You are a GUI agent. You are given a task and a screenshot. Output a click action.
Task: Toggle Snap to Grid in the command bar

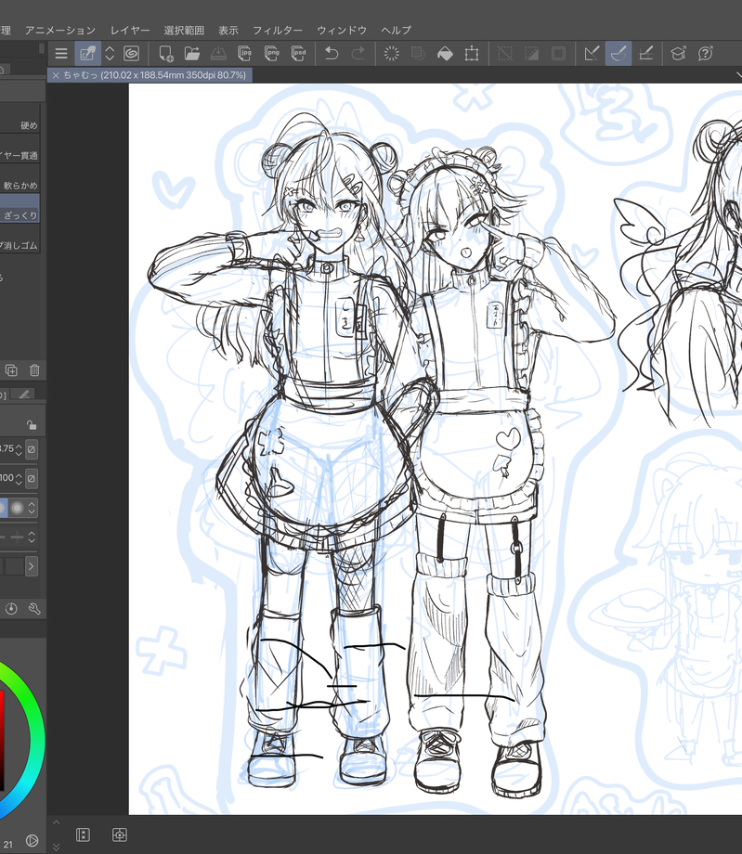pyautogui.click(x=645, y=54)
